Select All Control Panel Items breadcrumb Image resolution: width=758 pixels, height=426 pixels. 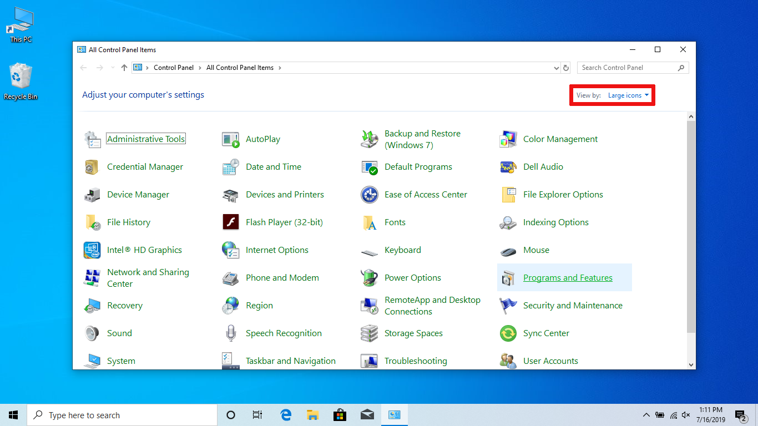pyautogui.click(x=240, y=68)
